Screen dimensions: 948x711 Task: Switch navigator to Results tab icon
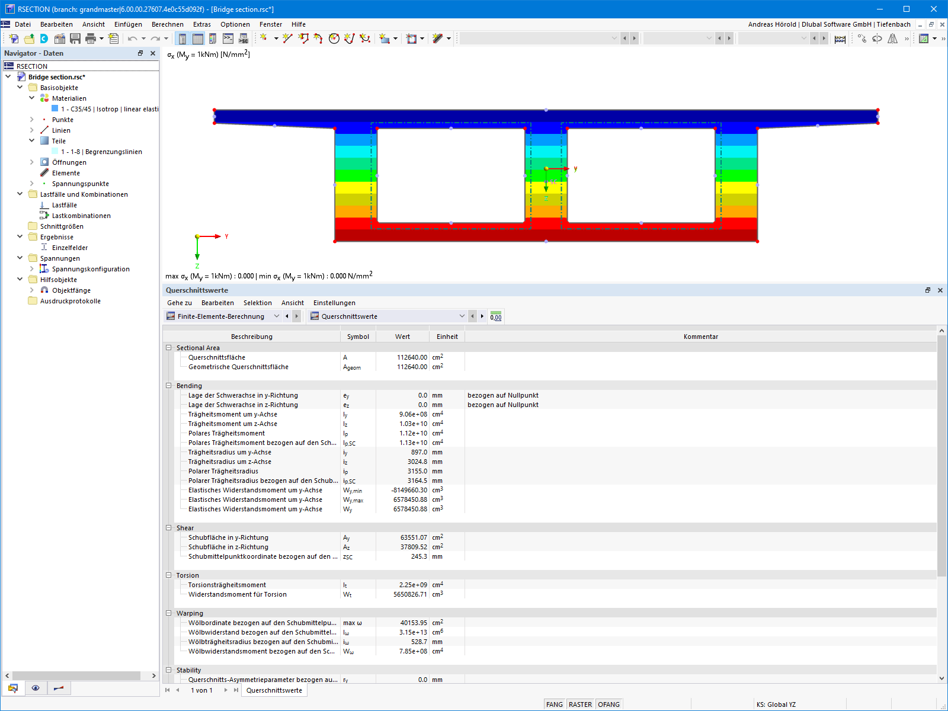pyautogui.click(x=58, y=688)
